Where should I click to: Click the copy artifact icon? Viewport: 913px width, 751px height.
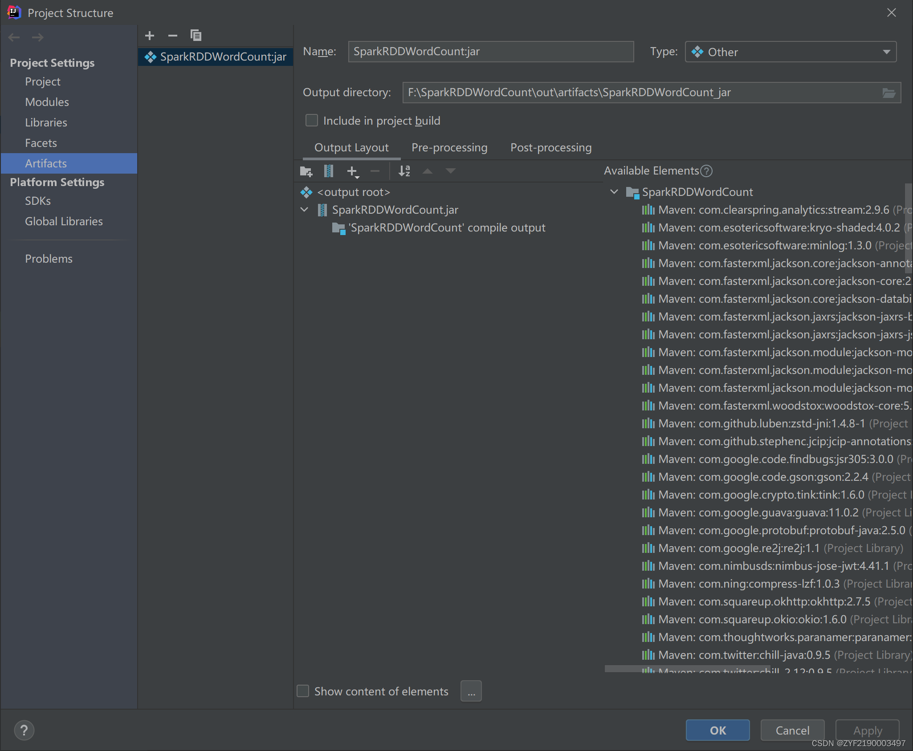[x=196, y=36]
